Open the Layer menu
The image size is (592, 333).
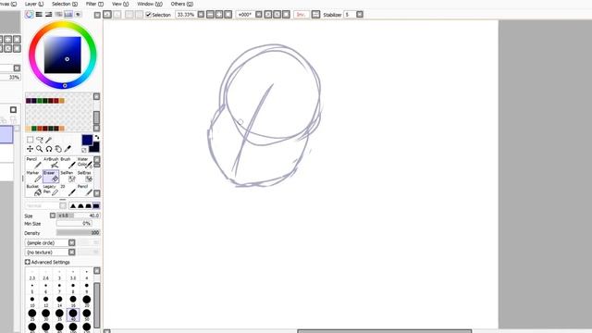click(x=34, y=4)
